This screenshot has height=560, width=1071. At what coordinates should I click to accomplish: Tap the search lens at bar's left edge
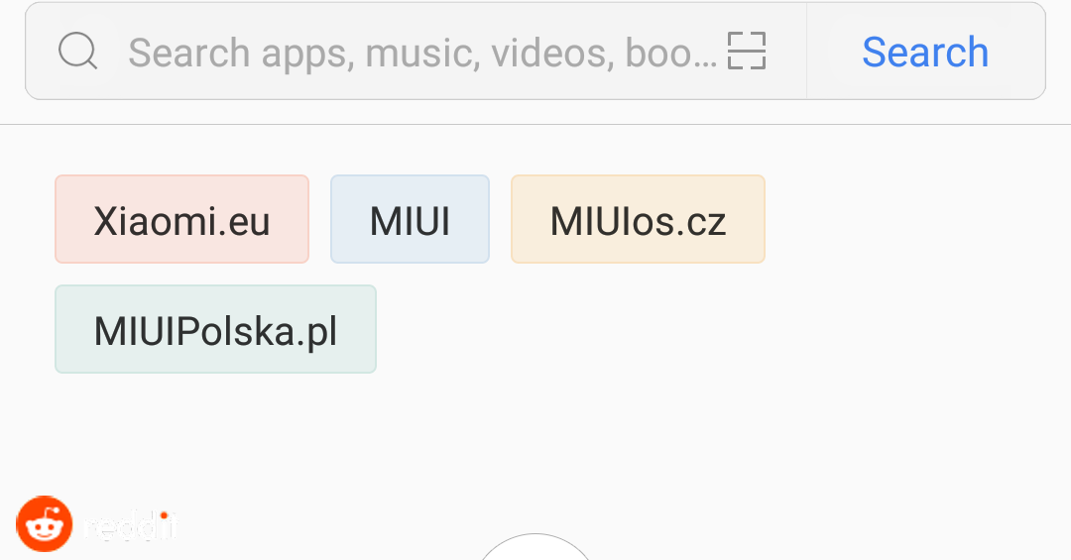77,52
